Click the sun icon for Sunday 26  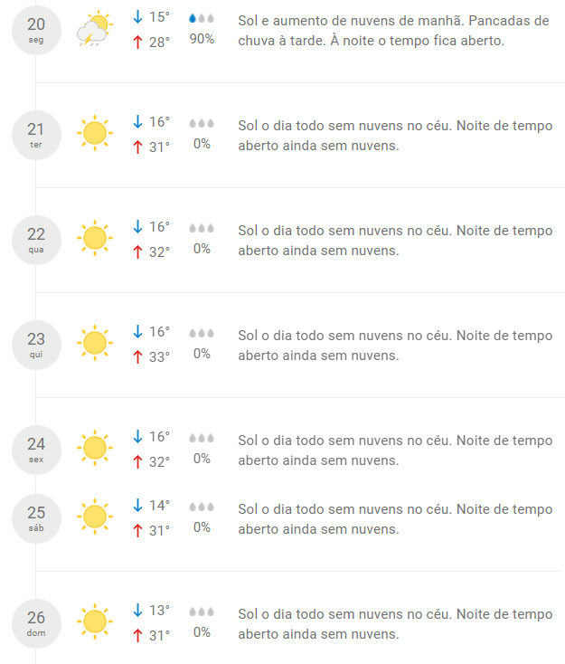94,621
